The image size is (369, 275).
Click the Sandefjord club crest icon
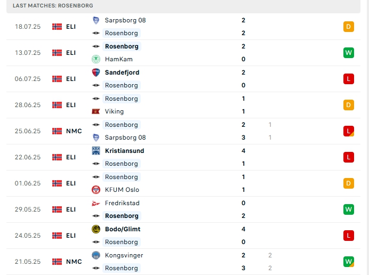pyautogui.click(x=96, y=72)
